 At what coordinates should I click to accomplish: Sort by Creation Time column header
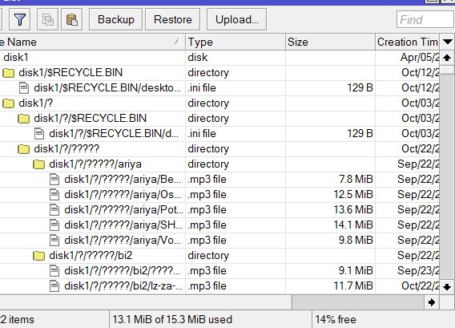408,43
